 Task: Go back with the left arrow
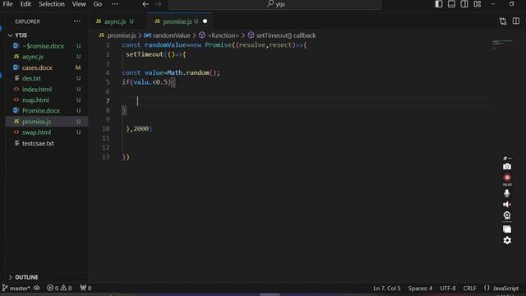[145, 4]
